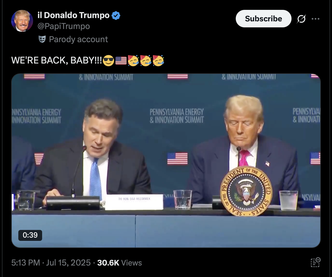
Task: Open the Grok slashed-circle icon
Action: tap(301, 19)
